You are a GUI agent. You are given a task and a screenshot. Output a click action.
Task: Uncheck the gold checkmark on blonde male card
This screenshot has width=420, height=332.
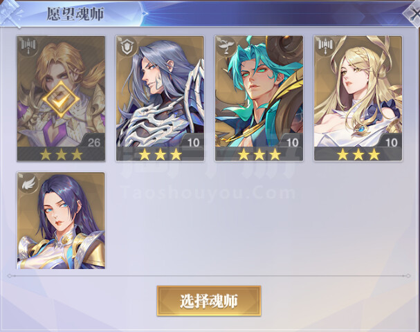click(61, 100)
